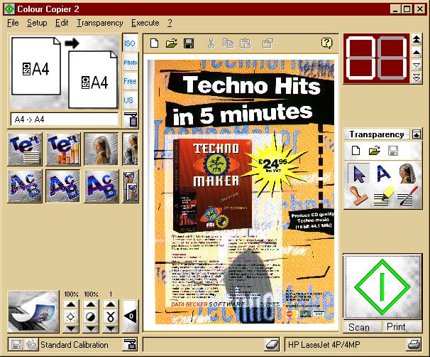
Task: Select the first ACB colour quality icon
Action: (25, 186)
